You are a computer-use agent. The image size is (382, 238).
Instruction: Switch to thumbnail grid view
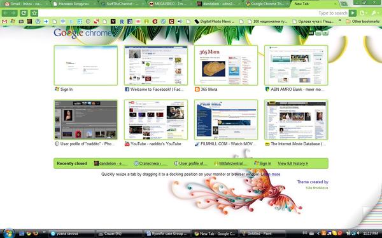[x=311, y=33]
